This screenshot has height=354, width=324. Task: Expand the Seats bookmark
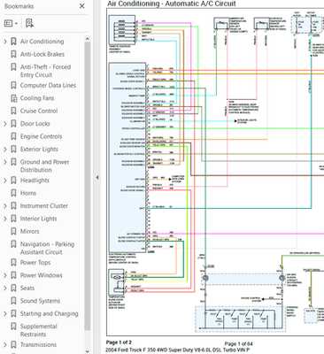point(4,288)
